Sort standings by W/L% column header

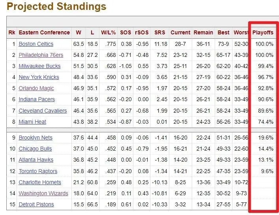click(108, 32)
